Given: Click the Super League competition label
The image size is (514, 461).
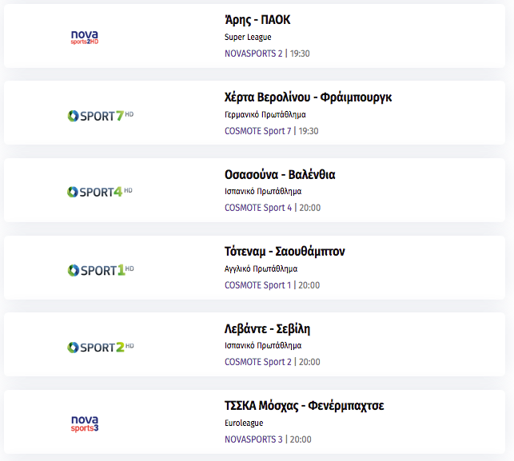Looking at the screenshot, I should (248, 38).
